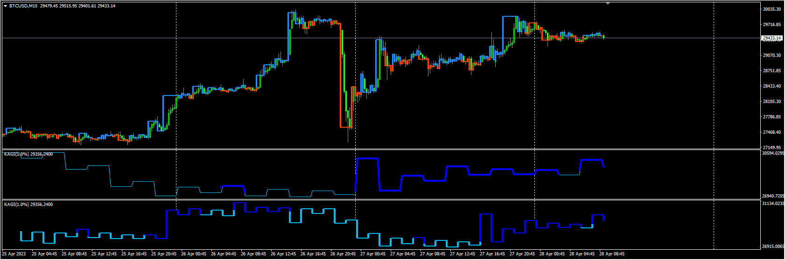The width and height of the screenshot is (785, 260).
Task: Click the 27 Apr 08:45 time label
Action: [433, 254]
